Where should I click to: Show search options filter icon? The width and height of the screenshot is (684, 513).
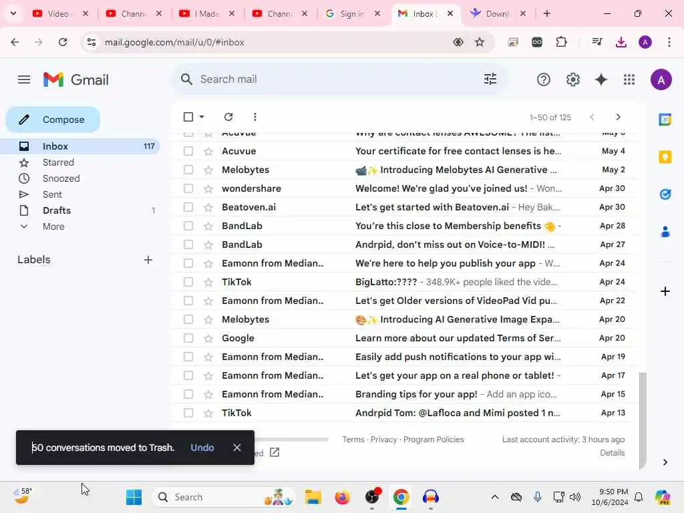coord(490,79)
